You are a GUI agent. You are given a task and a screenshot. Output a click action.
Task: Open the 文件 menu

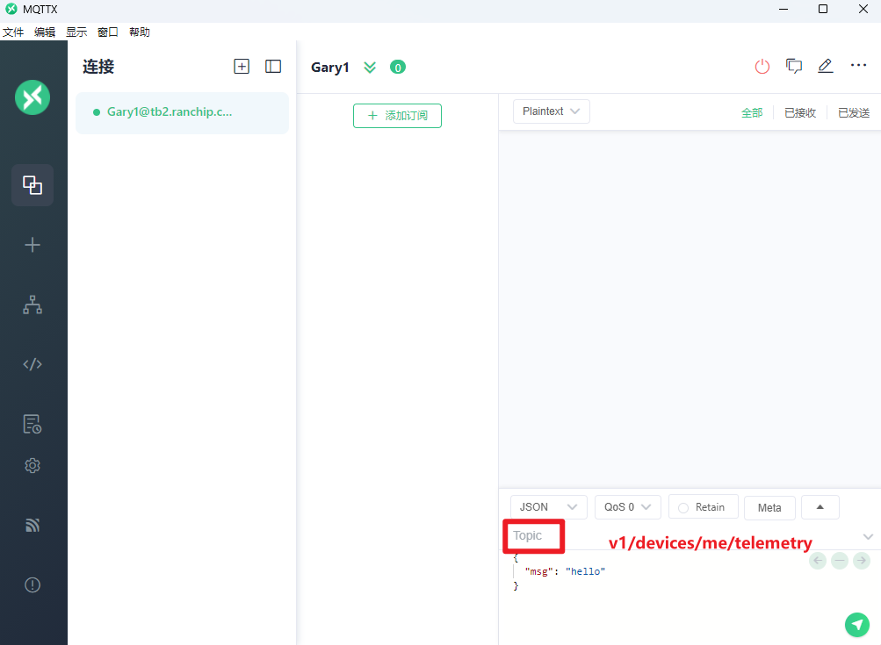click(x=13, y=32)
